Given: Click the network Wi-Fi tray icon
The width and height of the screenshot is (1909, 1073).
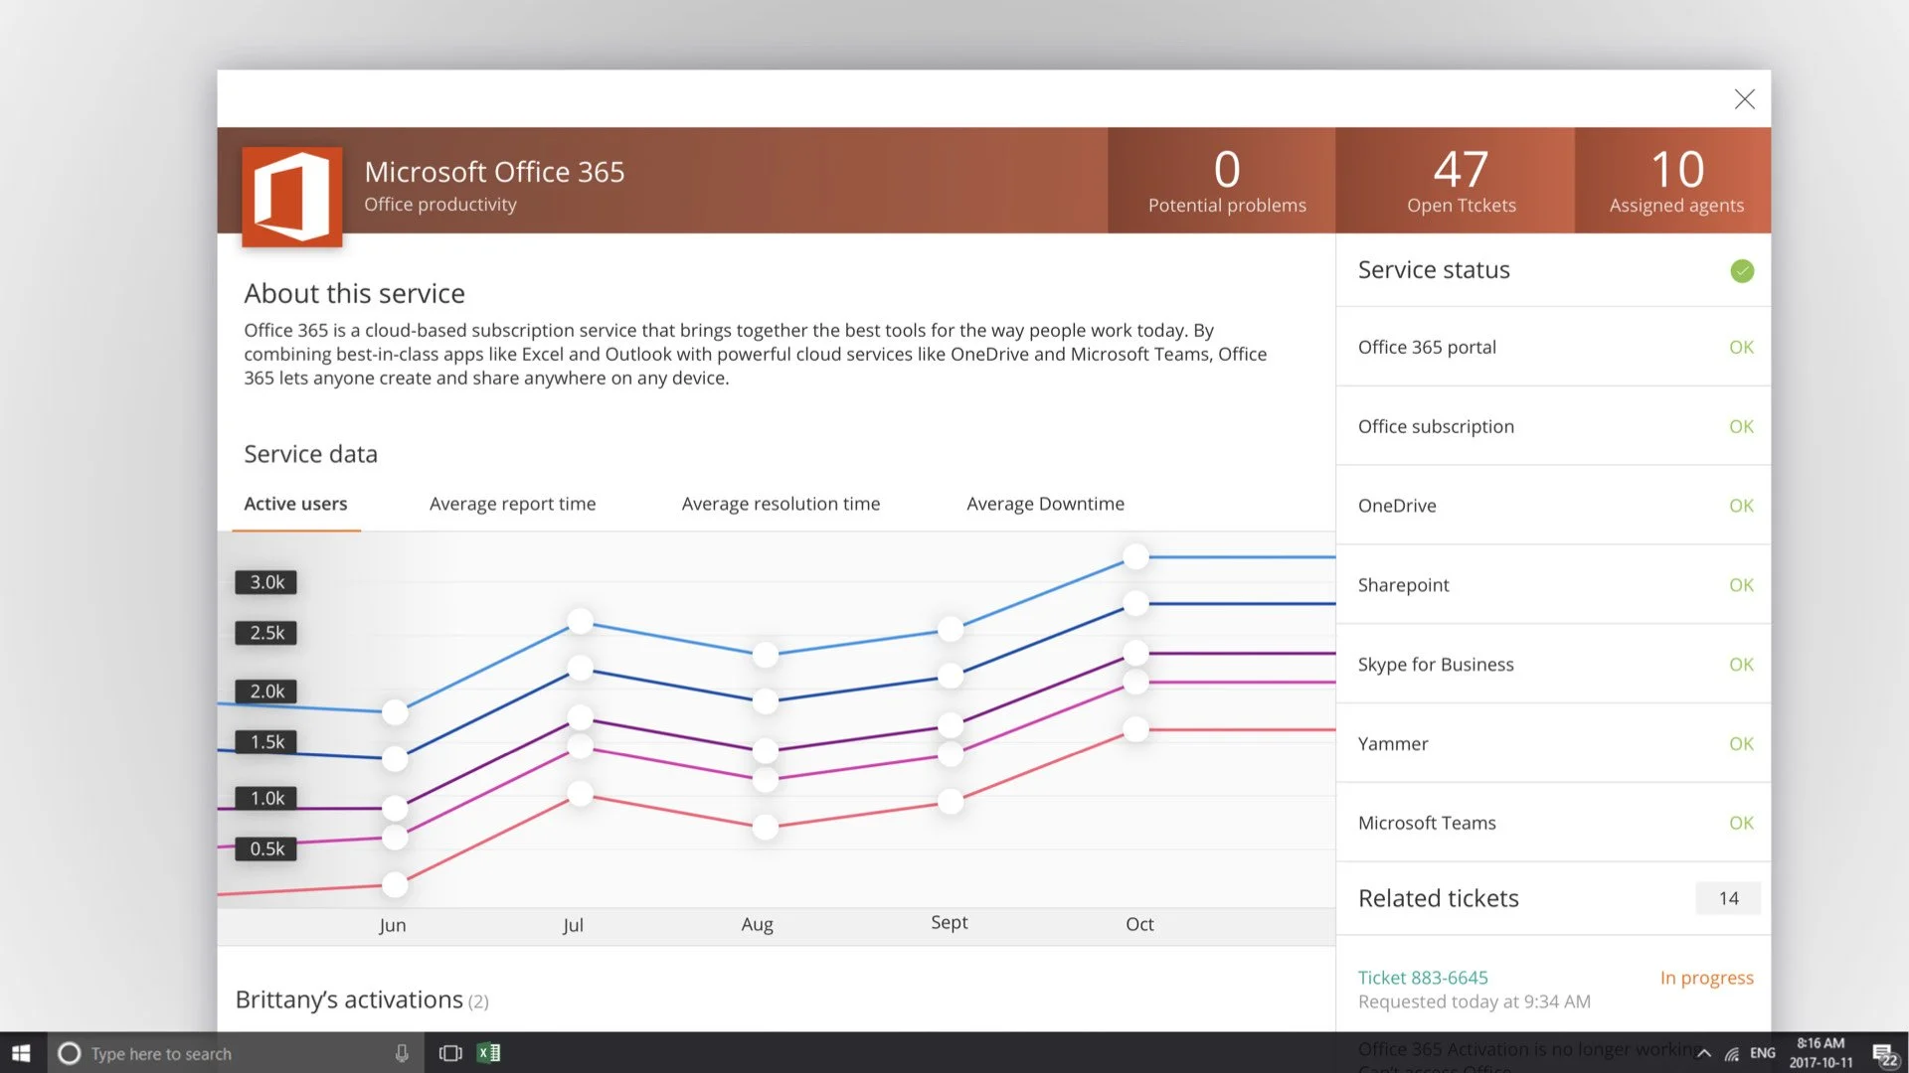Looking at the screenshot, I should [1731, 1054].
